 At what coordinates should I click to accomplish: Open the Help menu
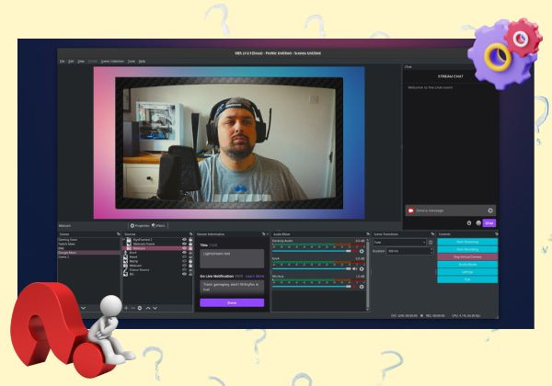click(142, 62)
